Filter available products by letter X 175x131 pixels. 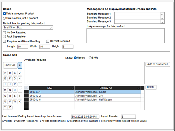20,101
